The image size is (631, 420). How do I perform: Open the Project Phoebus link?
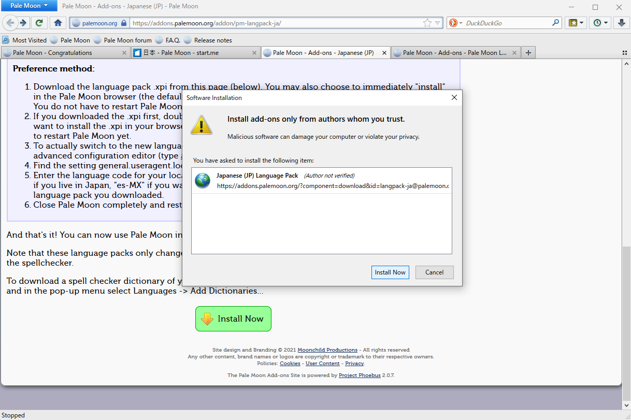coord(360,375)
